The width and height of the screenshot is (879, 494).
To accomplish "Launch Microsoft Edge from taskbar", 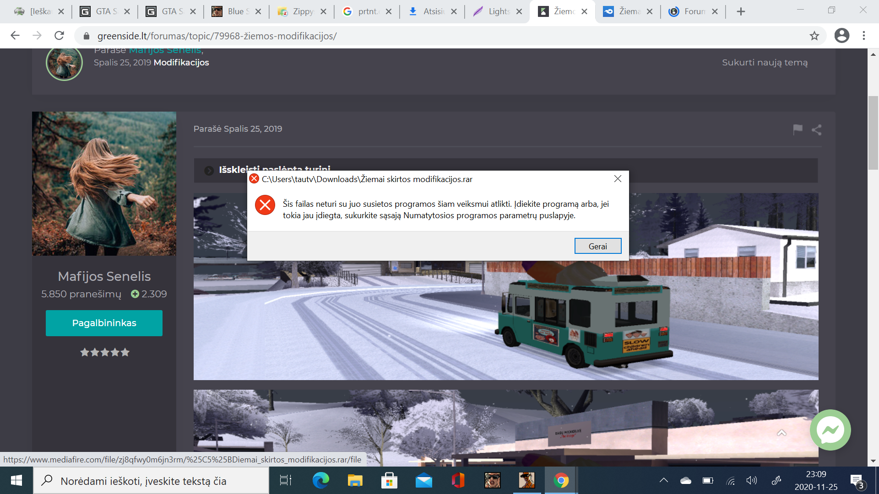I will (x=320, y=480).
